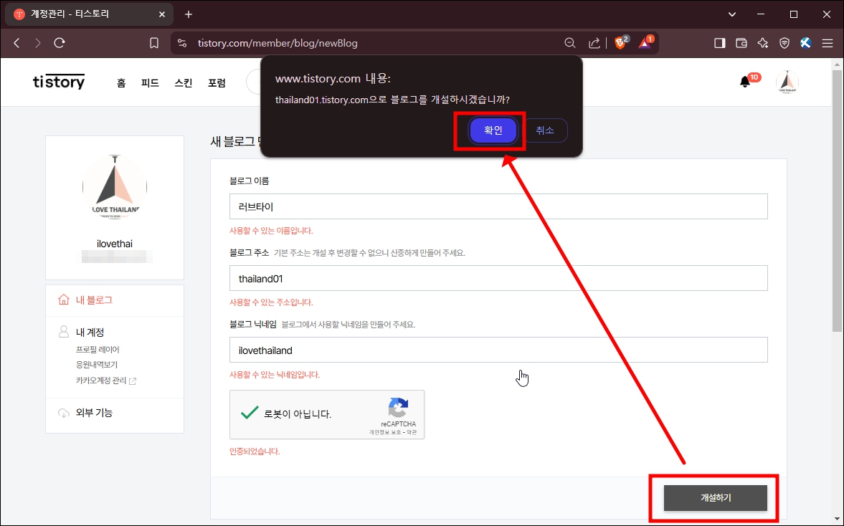Open the Brave Rewards triangle icon
This screenshot has width=844, height=526.
click(x=644, y=42)
